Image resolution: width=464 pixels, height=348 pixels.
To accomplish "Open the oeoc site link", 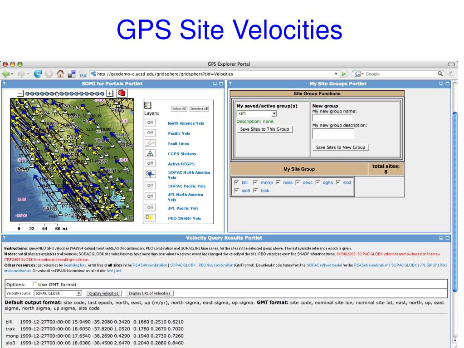I will [x=308, y=182].
